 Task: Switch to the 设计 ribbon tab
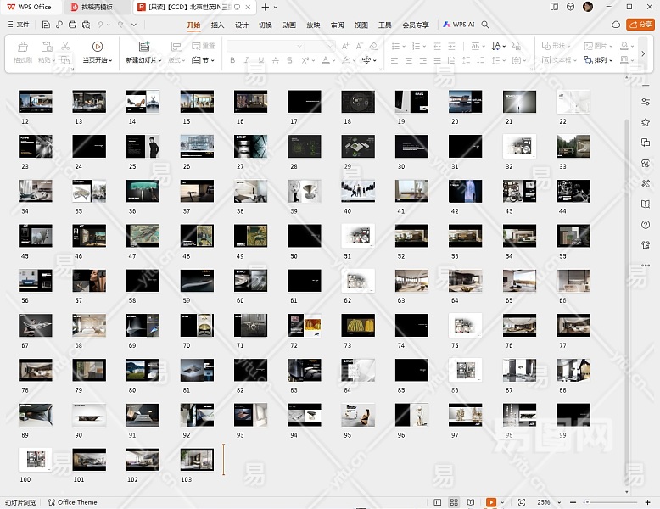242,25
